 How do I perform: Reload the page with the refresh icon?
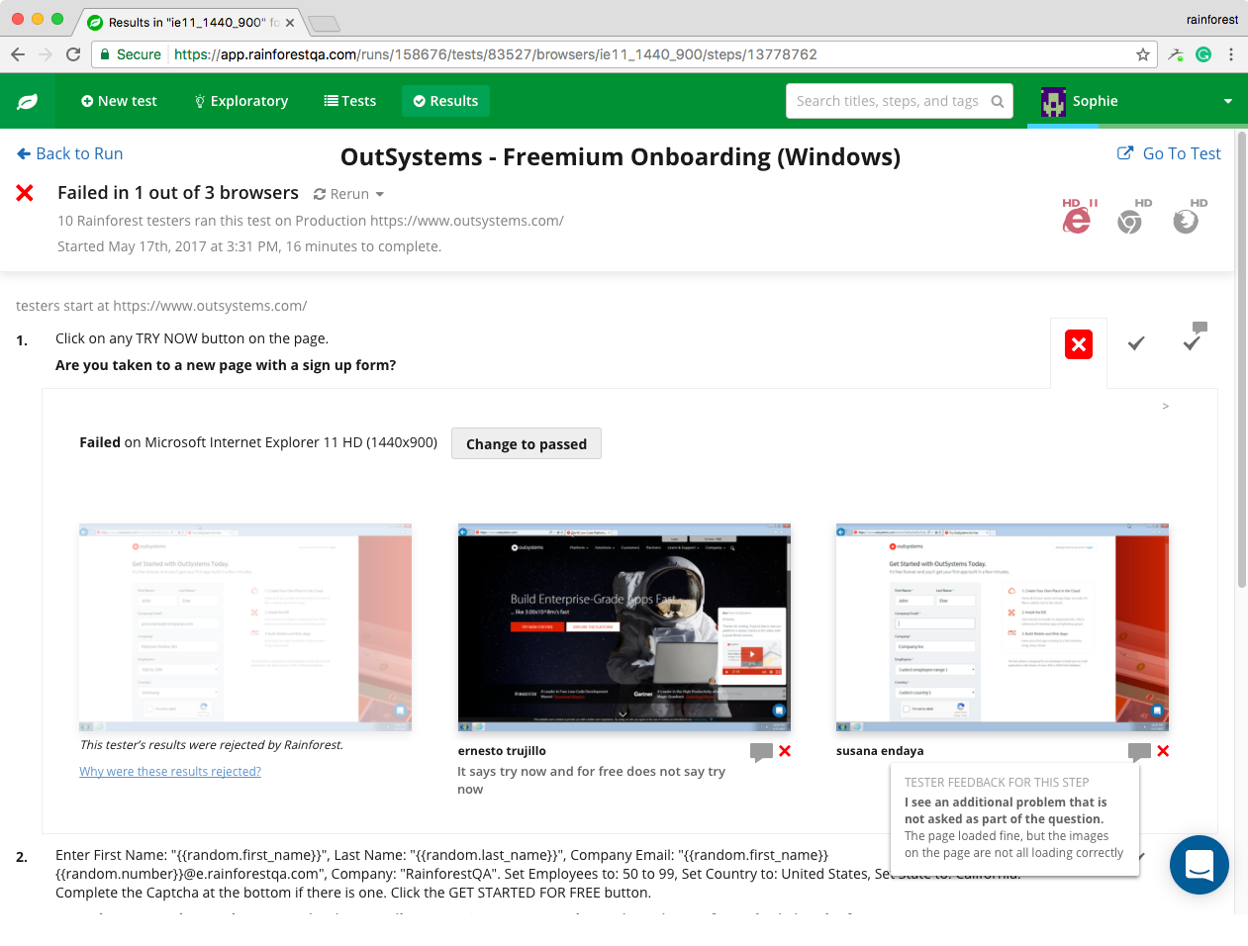(73, 54)
